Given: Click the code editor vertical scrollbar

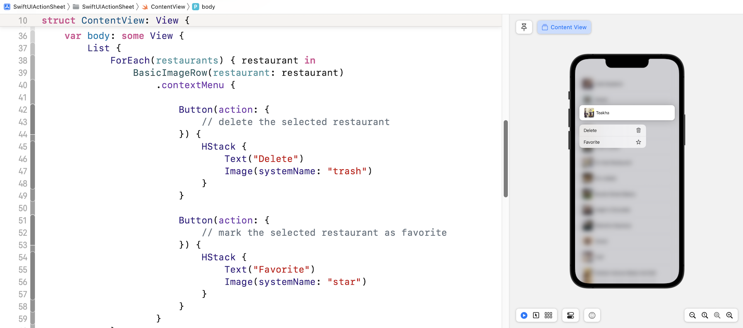Looking at the screenshot, I should (x=505, y=158).
